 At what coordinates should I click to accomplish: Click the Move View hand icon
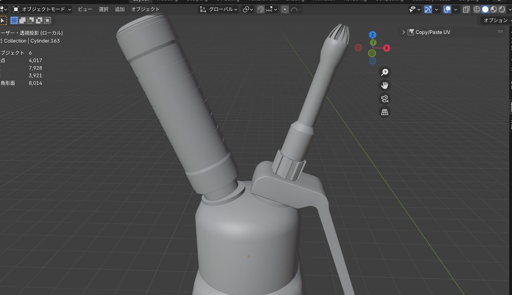(x=384, y=85)
